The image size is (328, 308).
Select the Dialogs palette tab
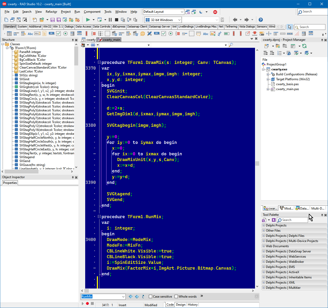69,26
